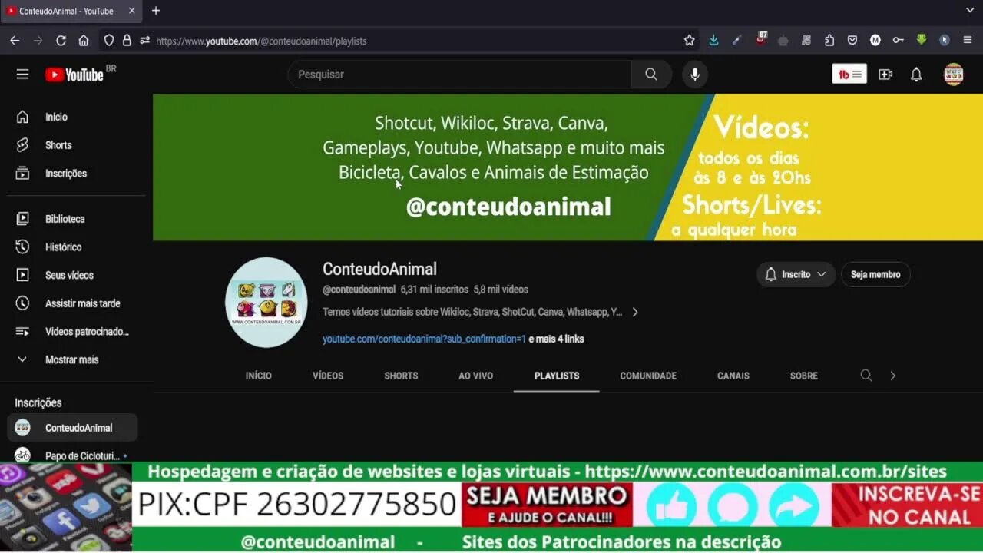Open Vídeos patrocinados playlist in sidebar
The image size is (983, 553).
76,332
